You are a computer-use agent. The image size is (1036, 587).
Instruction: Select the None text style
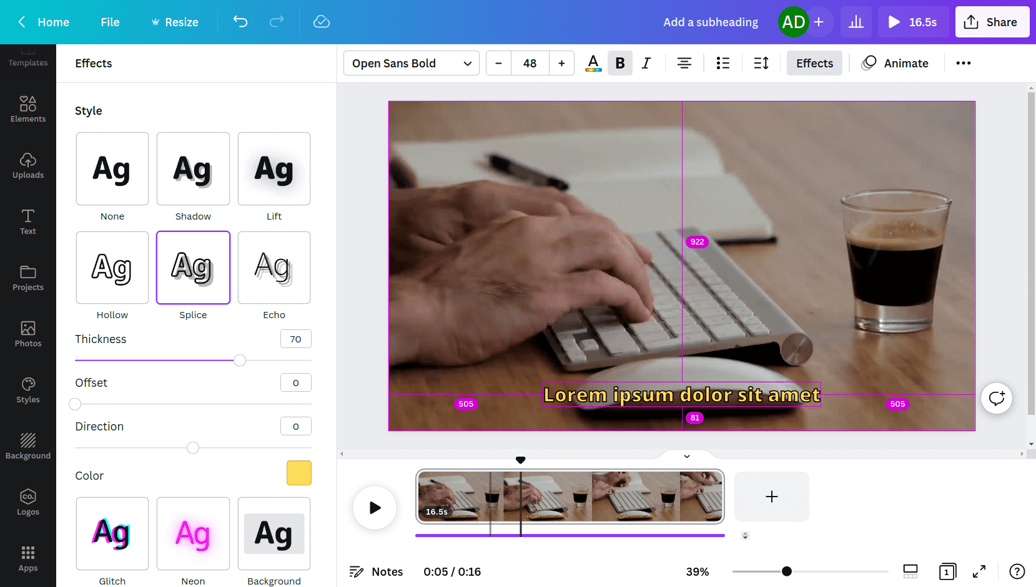click(x=112, y=168)
